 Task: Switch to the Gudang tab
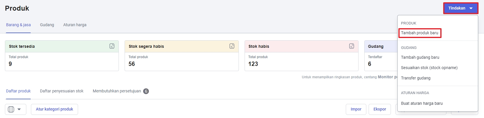(x=47, y=25)
